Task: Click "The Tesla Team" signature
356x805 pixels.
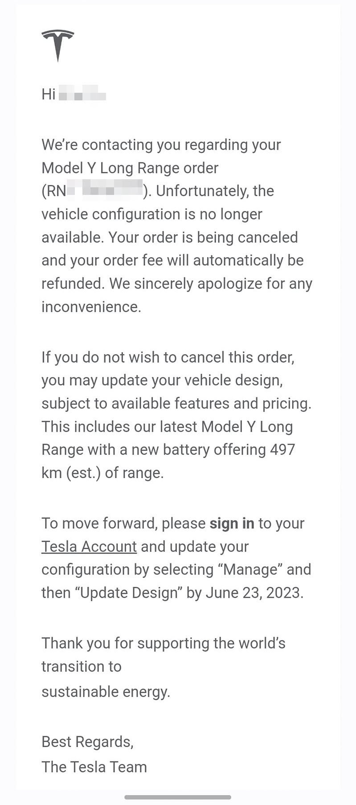Action: coord(94,767)
